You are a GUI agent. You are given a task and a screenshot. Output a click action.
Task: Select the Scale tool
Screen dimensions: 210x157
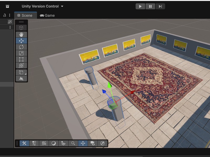pos(21,53)
